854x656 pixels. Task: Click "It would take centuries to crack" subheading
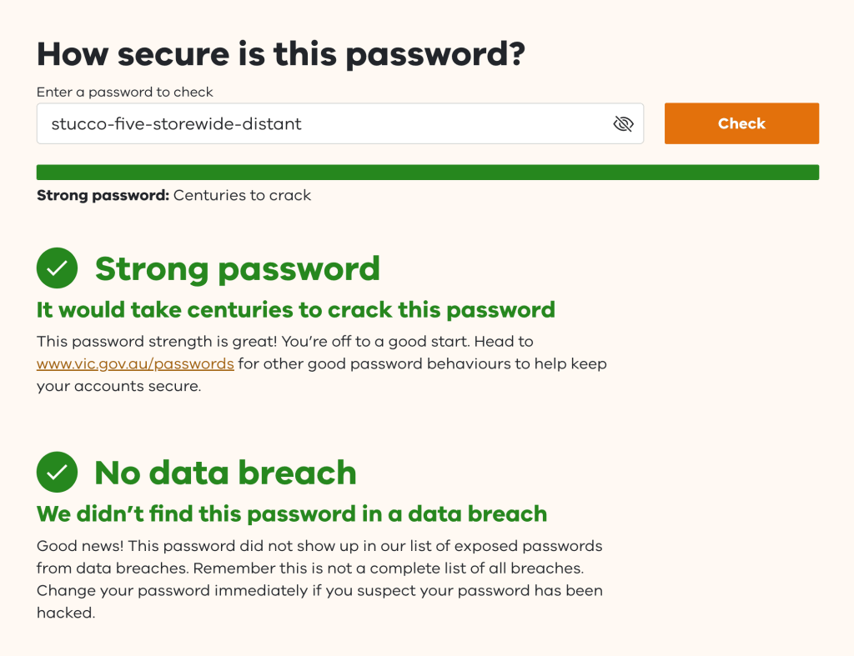295,310
